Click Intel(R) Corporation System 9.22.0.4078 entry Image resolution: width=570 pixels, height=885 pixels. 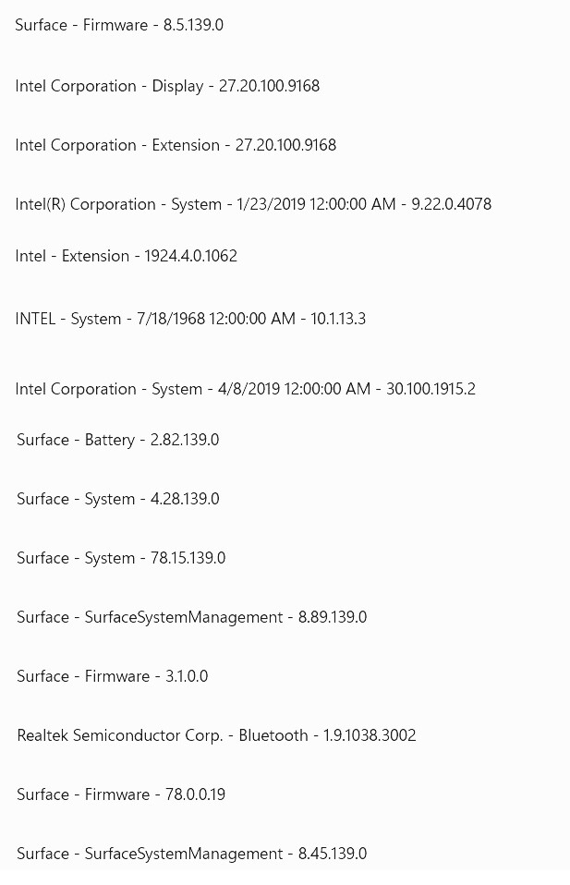point(253,204)
